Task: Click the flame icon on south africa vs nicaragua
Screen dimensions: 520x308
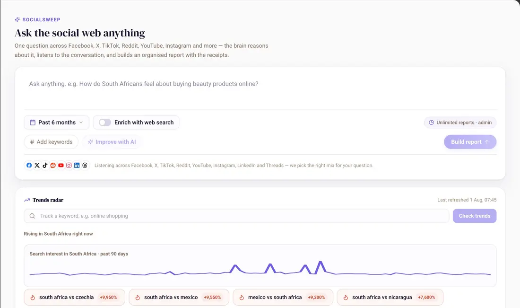Action: [346, 298]
